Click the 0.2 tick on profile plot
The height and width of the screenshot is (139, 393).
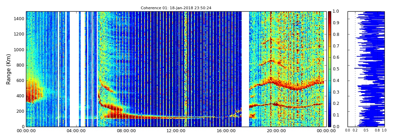tap(355, 130)
